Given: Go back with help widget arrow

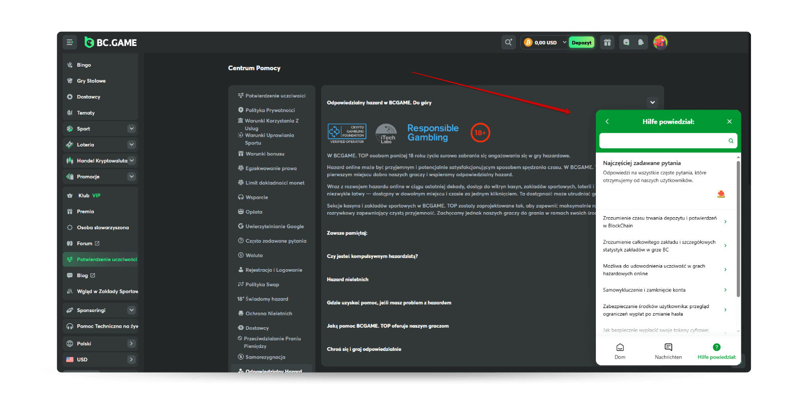Looking at the screenshot, I should (607, 122).
